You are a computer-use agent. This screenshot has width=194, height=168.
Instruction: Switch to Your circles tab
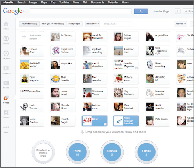[29, 24]
